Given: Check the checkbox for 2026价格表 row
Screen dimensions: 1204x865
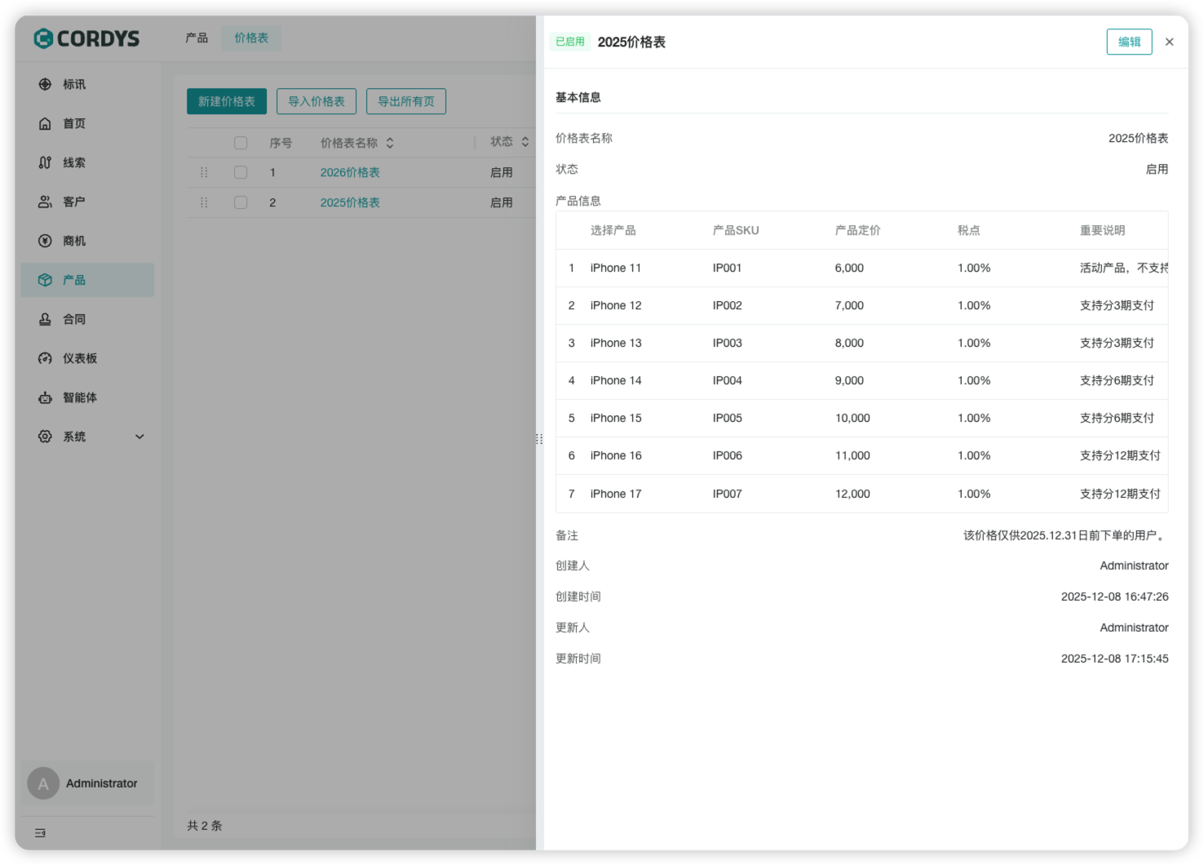Looking at the screenshot, I should (241, 172).
